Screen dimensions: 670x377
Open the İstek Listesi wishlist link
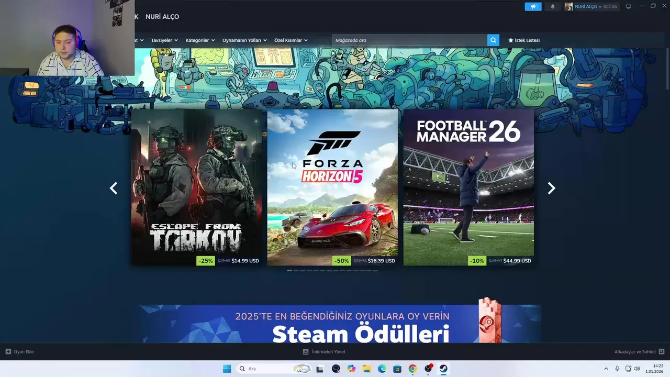[524, 40]
